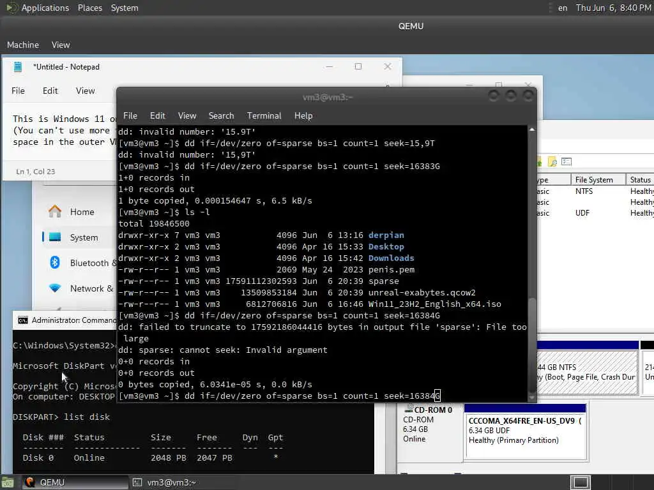Open QEMU View menu
The image size is (654, 490).
coord(61,45)
